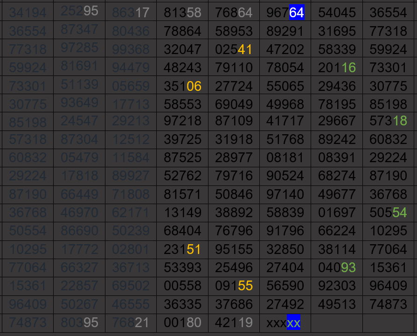Click the xxxxx placeholder cell
The image size is (417, 336).
285,323
